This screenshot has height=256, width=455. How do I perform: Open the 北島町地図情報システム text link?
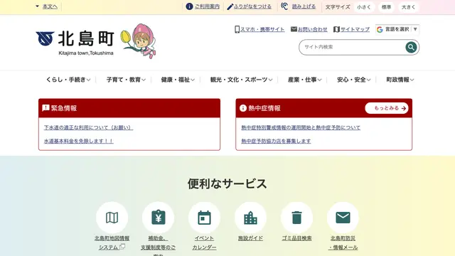coord(112,242)
